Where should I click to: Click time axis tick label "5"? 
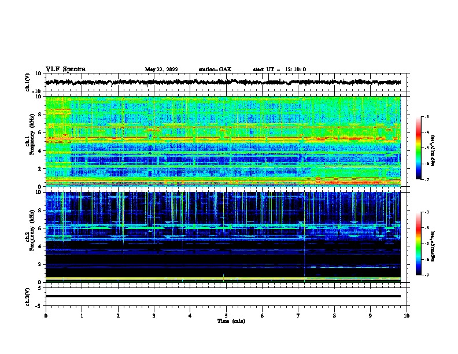tap(226, 316)
